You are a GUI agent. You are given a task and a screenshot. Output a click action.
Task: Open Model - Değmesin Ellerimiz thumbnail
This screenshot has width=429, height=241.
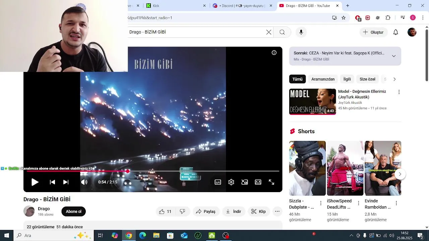[x=312, y=102]
